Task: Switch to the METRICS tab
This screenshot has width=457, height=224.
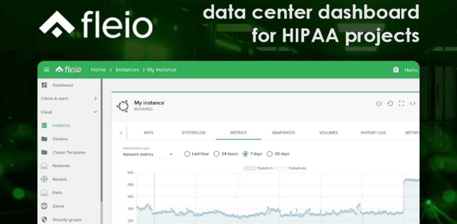Action: [238, 133]
